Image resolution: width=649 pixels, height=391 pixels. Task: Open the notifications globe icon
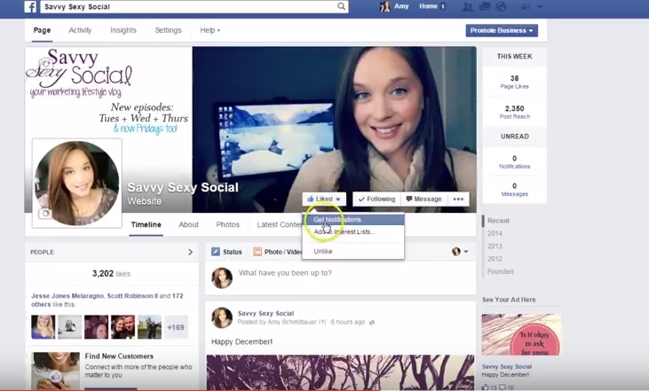tap(501, 6)
